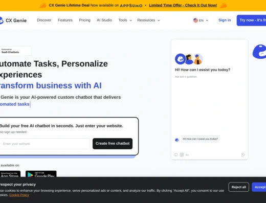
Task: Click the attachment icon in chat widget
Action: 176,155
